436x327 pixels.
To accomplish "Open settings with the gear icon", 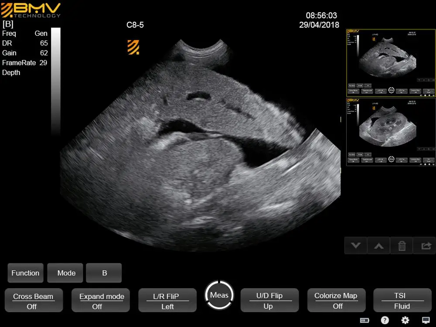I will click(x=405, y=320).
